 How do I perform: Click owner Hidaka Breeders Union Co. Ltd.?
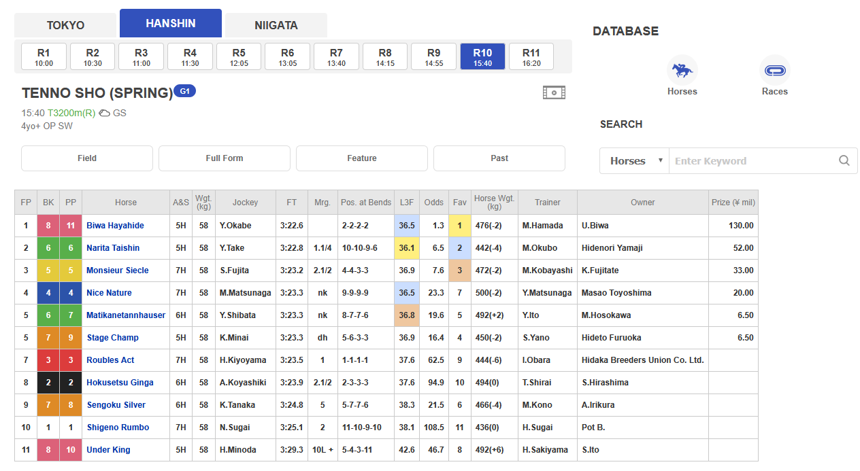[x=643, y=360]
